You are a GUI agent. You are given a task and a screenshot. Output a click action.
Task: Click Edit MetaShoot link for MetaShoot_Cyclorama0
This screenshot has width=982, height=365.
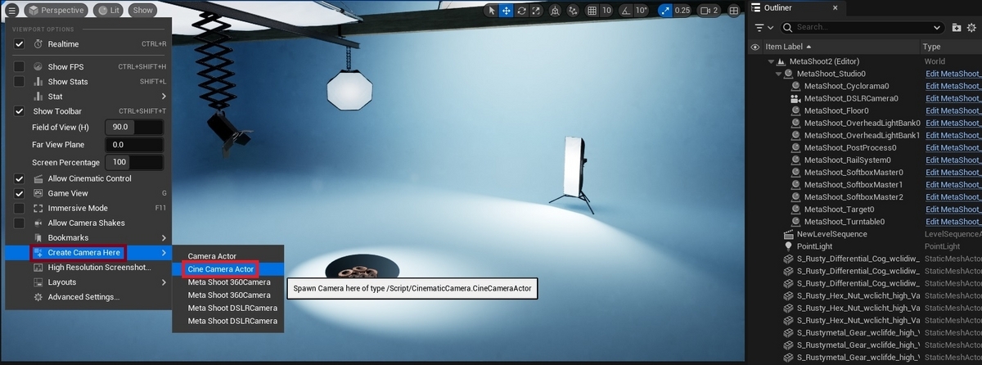[x=953, y=86]
